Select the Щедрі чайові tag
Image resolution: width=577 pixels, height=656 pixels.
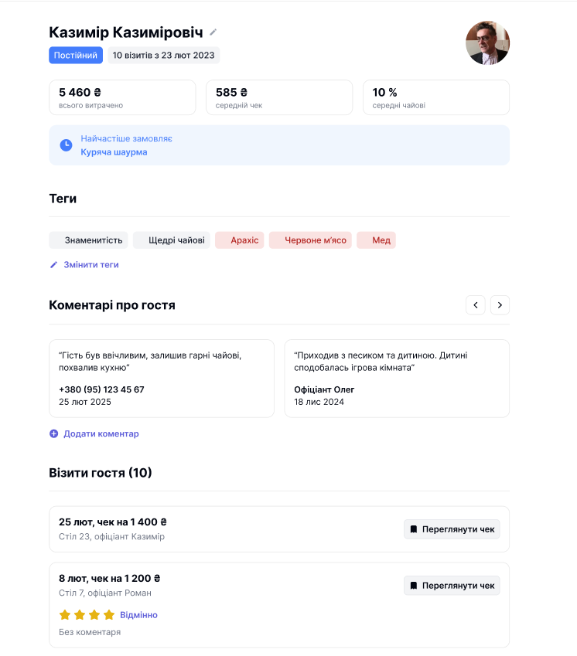point(172,240)
